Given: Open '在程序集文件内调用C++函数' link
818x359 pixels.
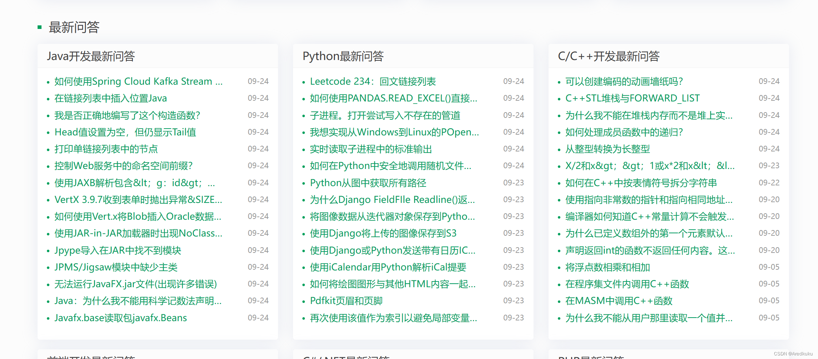Looking at the screenshot, I should point(627,284).
